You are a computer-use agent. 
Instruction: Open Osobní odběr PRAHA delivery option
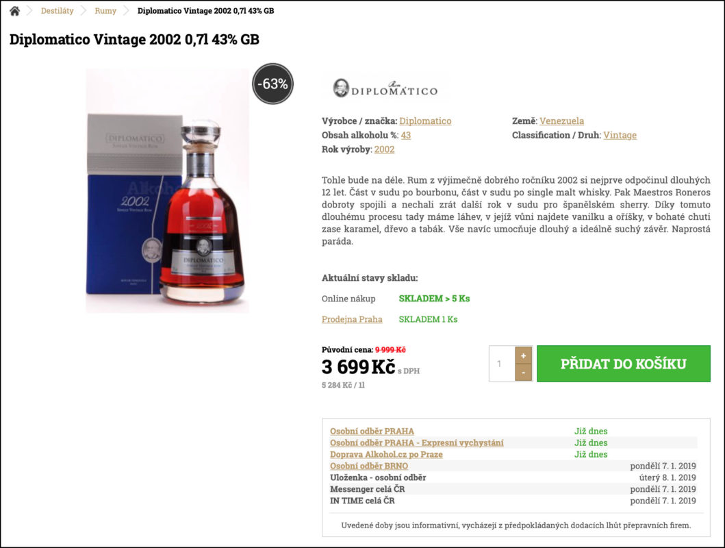pyautogui.click(x=372, y=431)
